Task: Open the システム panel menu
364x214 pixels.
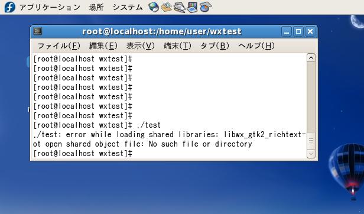Action: point(128,7)
